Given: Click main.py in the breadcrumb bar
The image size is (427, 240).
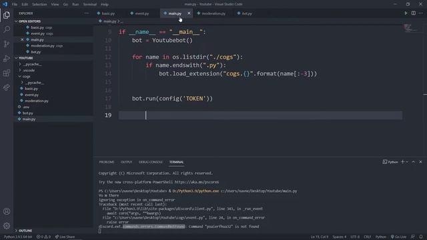Looking at the screenshot, I should 109,21.
